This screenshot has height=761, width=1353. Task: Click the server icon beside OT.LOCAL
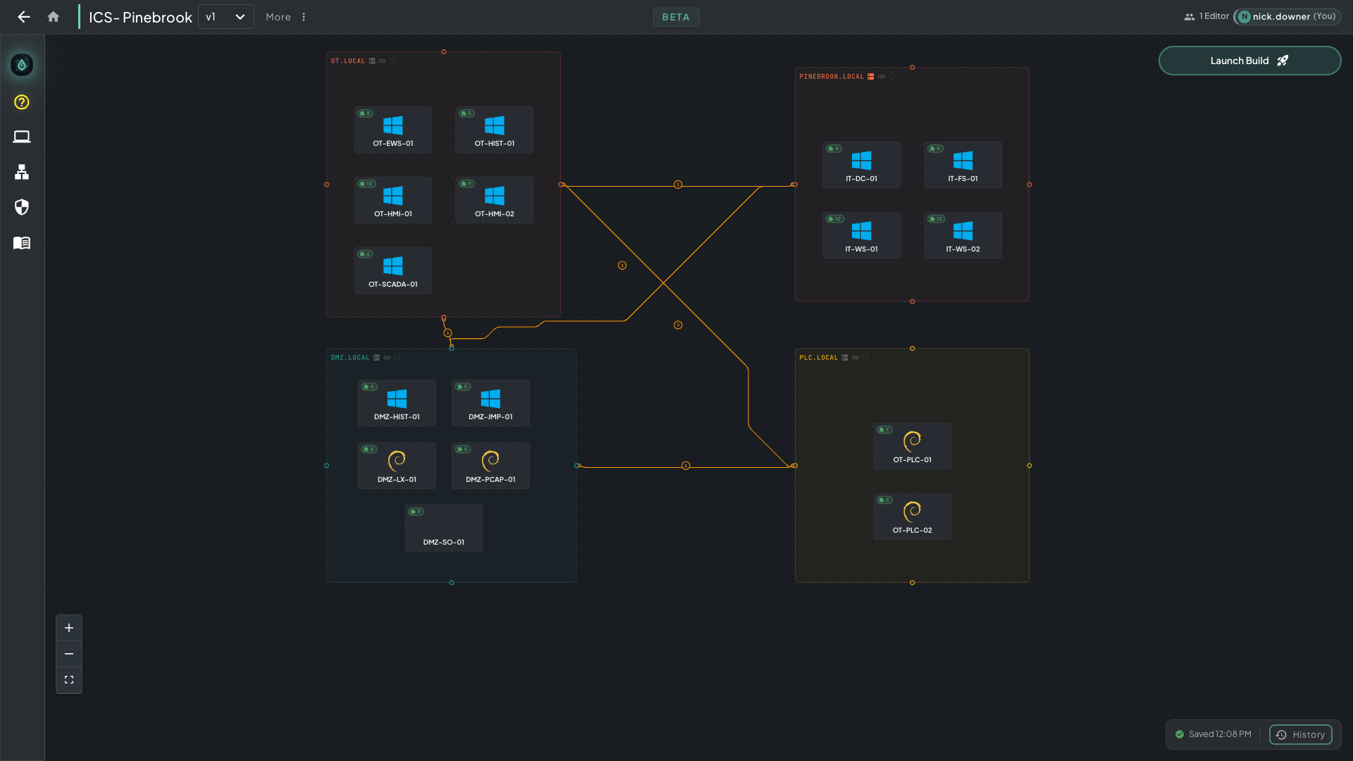[x=372, y=61]
